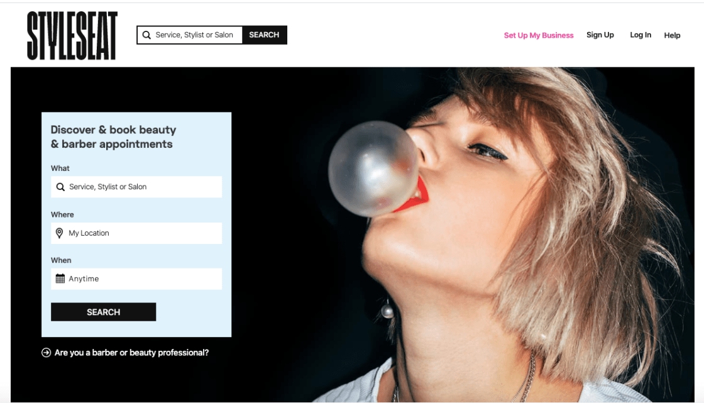Click the calendar icon beside Anytime
This screenshot has width=704, height=403.
click(x=60, y=279)
